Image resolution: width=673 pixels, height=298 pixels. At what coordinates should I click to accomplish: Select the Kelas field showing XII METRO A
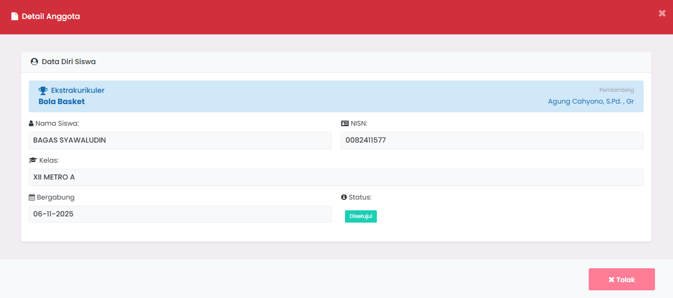(x=336, y=177)
